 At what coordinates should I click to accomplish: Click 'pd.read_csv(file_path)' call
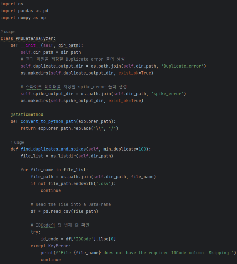coord(71,211)
